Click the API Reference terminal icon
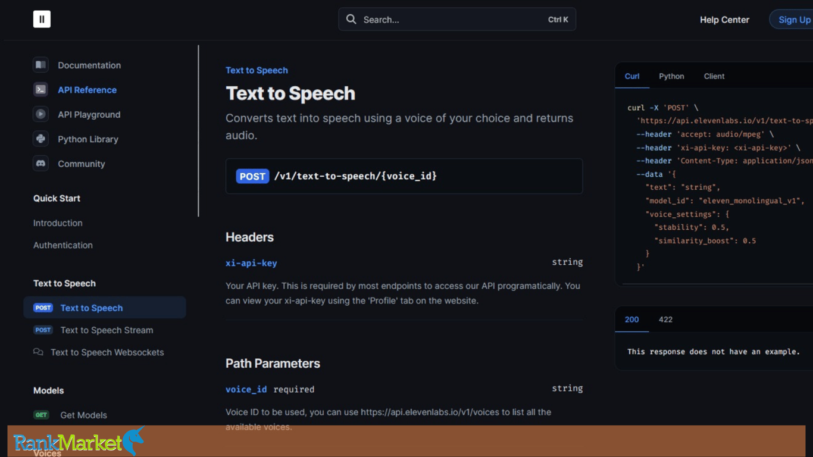Screen dimensions: 813x457 click(x=40, y=90)
